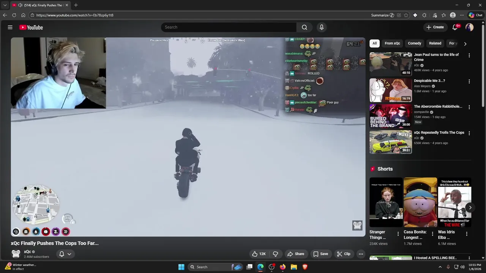Open the tab actions menu chevron

pos(5,5)
